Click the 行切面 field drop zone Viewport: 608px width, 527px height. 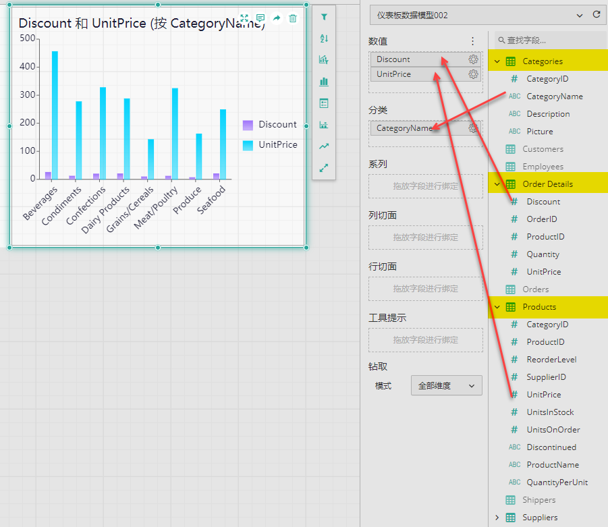(x=426, y=289)
